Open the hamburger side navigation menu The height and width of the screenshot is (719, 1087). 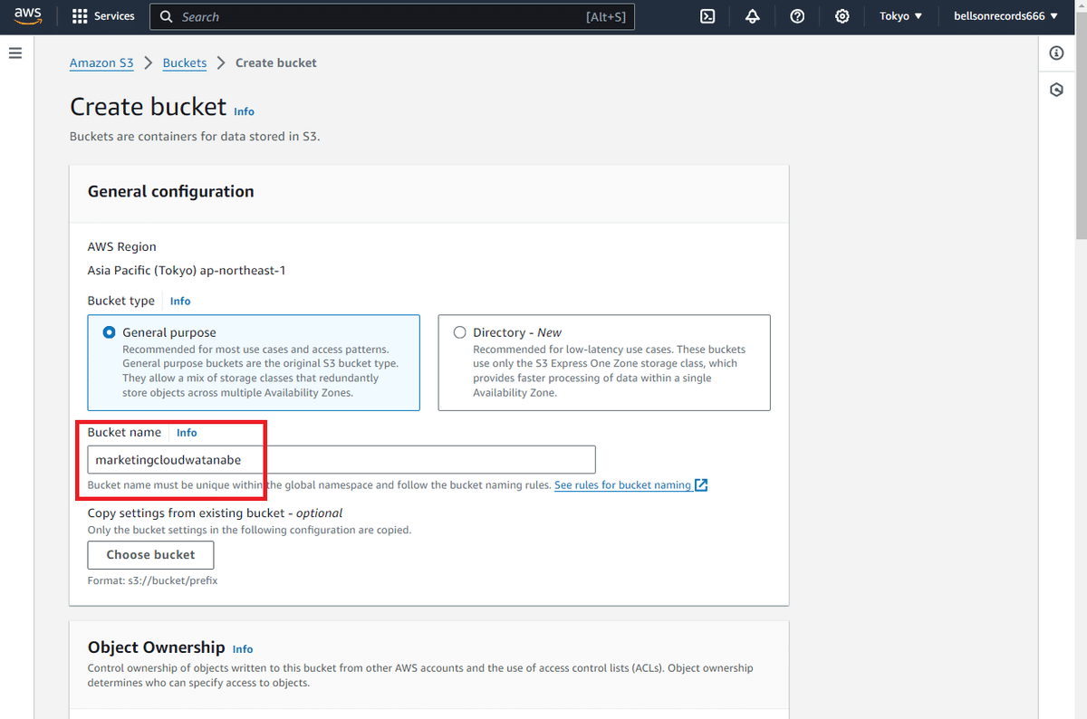tap(14, 53)
